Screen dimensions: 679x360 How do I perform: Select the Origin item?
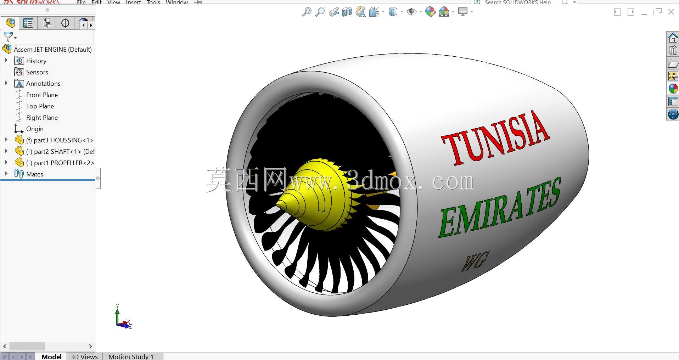29,129
